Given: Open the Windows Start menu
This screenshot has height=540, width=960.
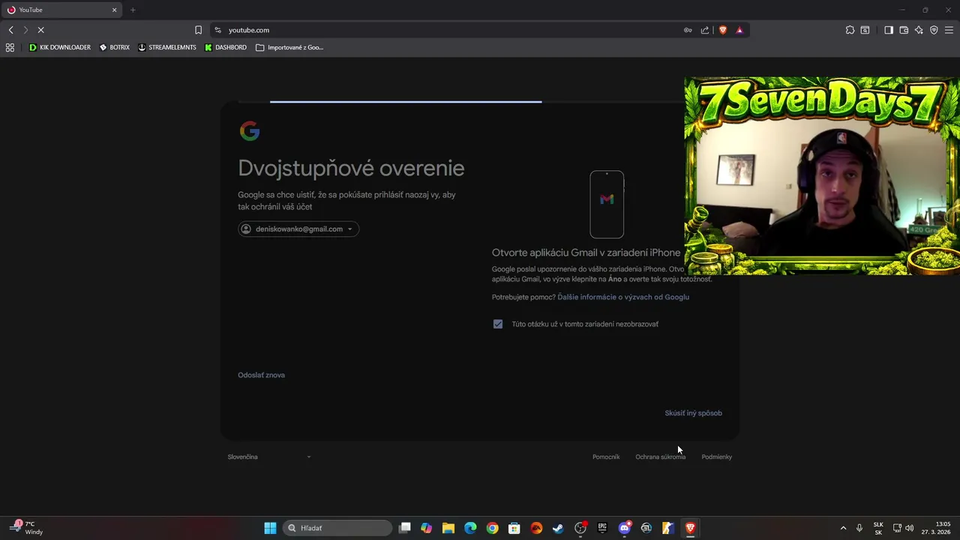Looking at the screenshot, I should 270,528.
